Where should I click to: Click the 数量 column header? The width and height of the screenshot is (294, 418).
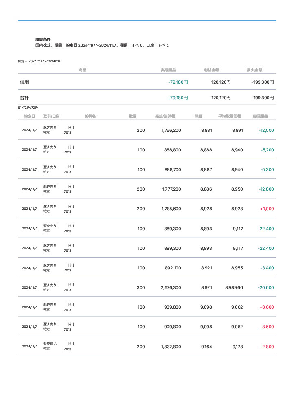point(133,116)
